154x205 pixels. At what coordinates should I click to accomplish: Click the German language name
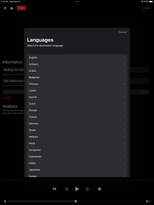pos(33,124)
